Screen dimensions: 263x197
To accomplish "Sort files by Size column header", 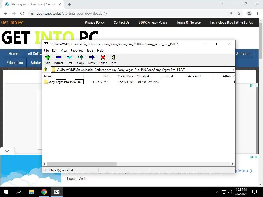I will (x=97, y=76).
